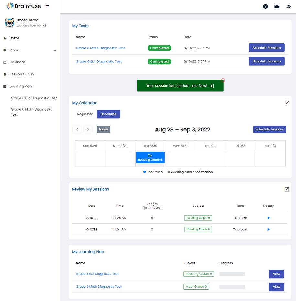
Task: Play the 8/15/22 session replay
Action: (268, 218)
